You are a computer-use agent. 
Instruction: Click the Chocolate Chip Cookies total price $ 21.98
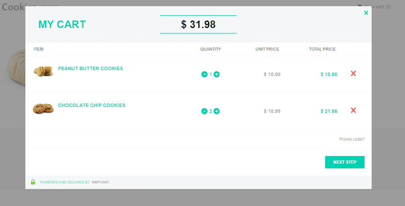click(329, 111)
